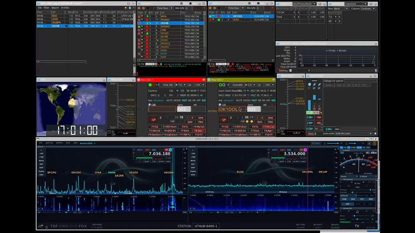Open the QSO/Points/Mults dropdown in Statistics 1

tap(304, 4)
